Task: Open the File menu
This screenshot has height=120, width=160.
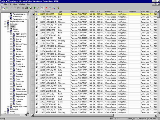Action: click(x=5, y=4)
